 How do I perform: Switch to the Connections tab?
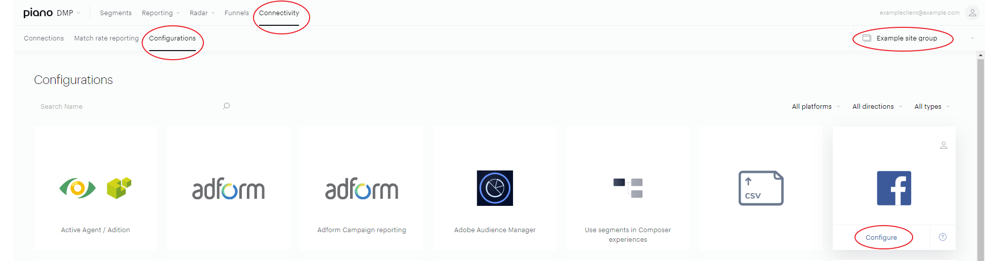point(44,38)
